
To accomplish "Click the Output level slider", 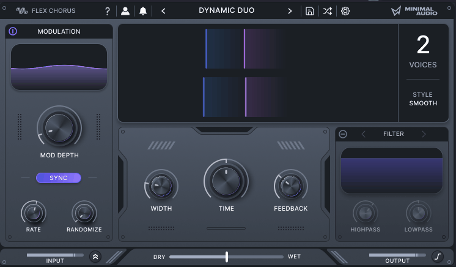I will tap(397, 255).
